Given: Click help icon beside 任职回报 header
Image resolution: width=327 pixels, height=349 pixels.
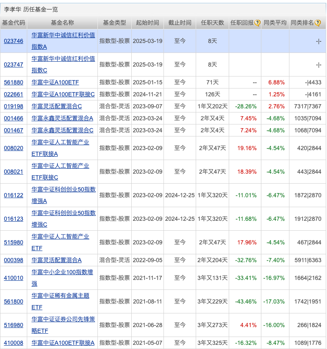Looking at the screenshot, I should [257, 23].
